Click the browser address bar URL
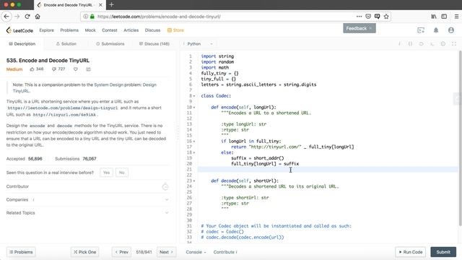462x260 pixels. (x=159, y=17)
